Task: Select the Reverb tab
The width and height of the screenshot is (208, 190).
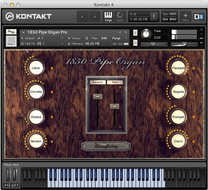Action: [x=98, y=82]
